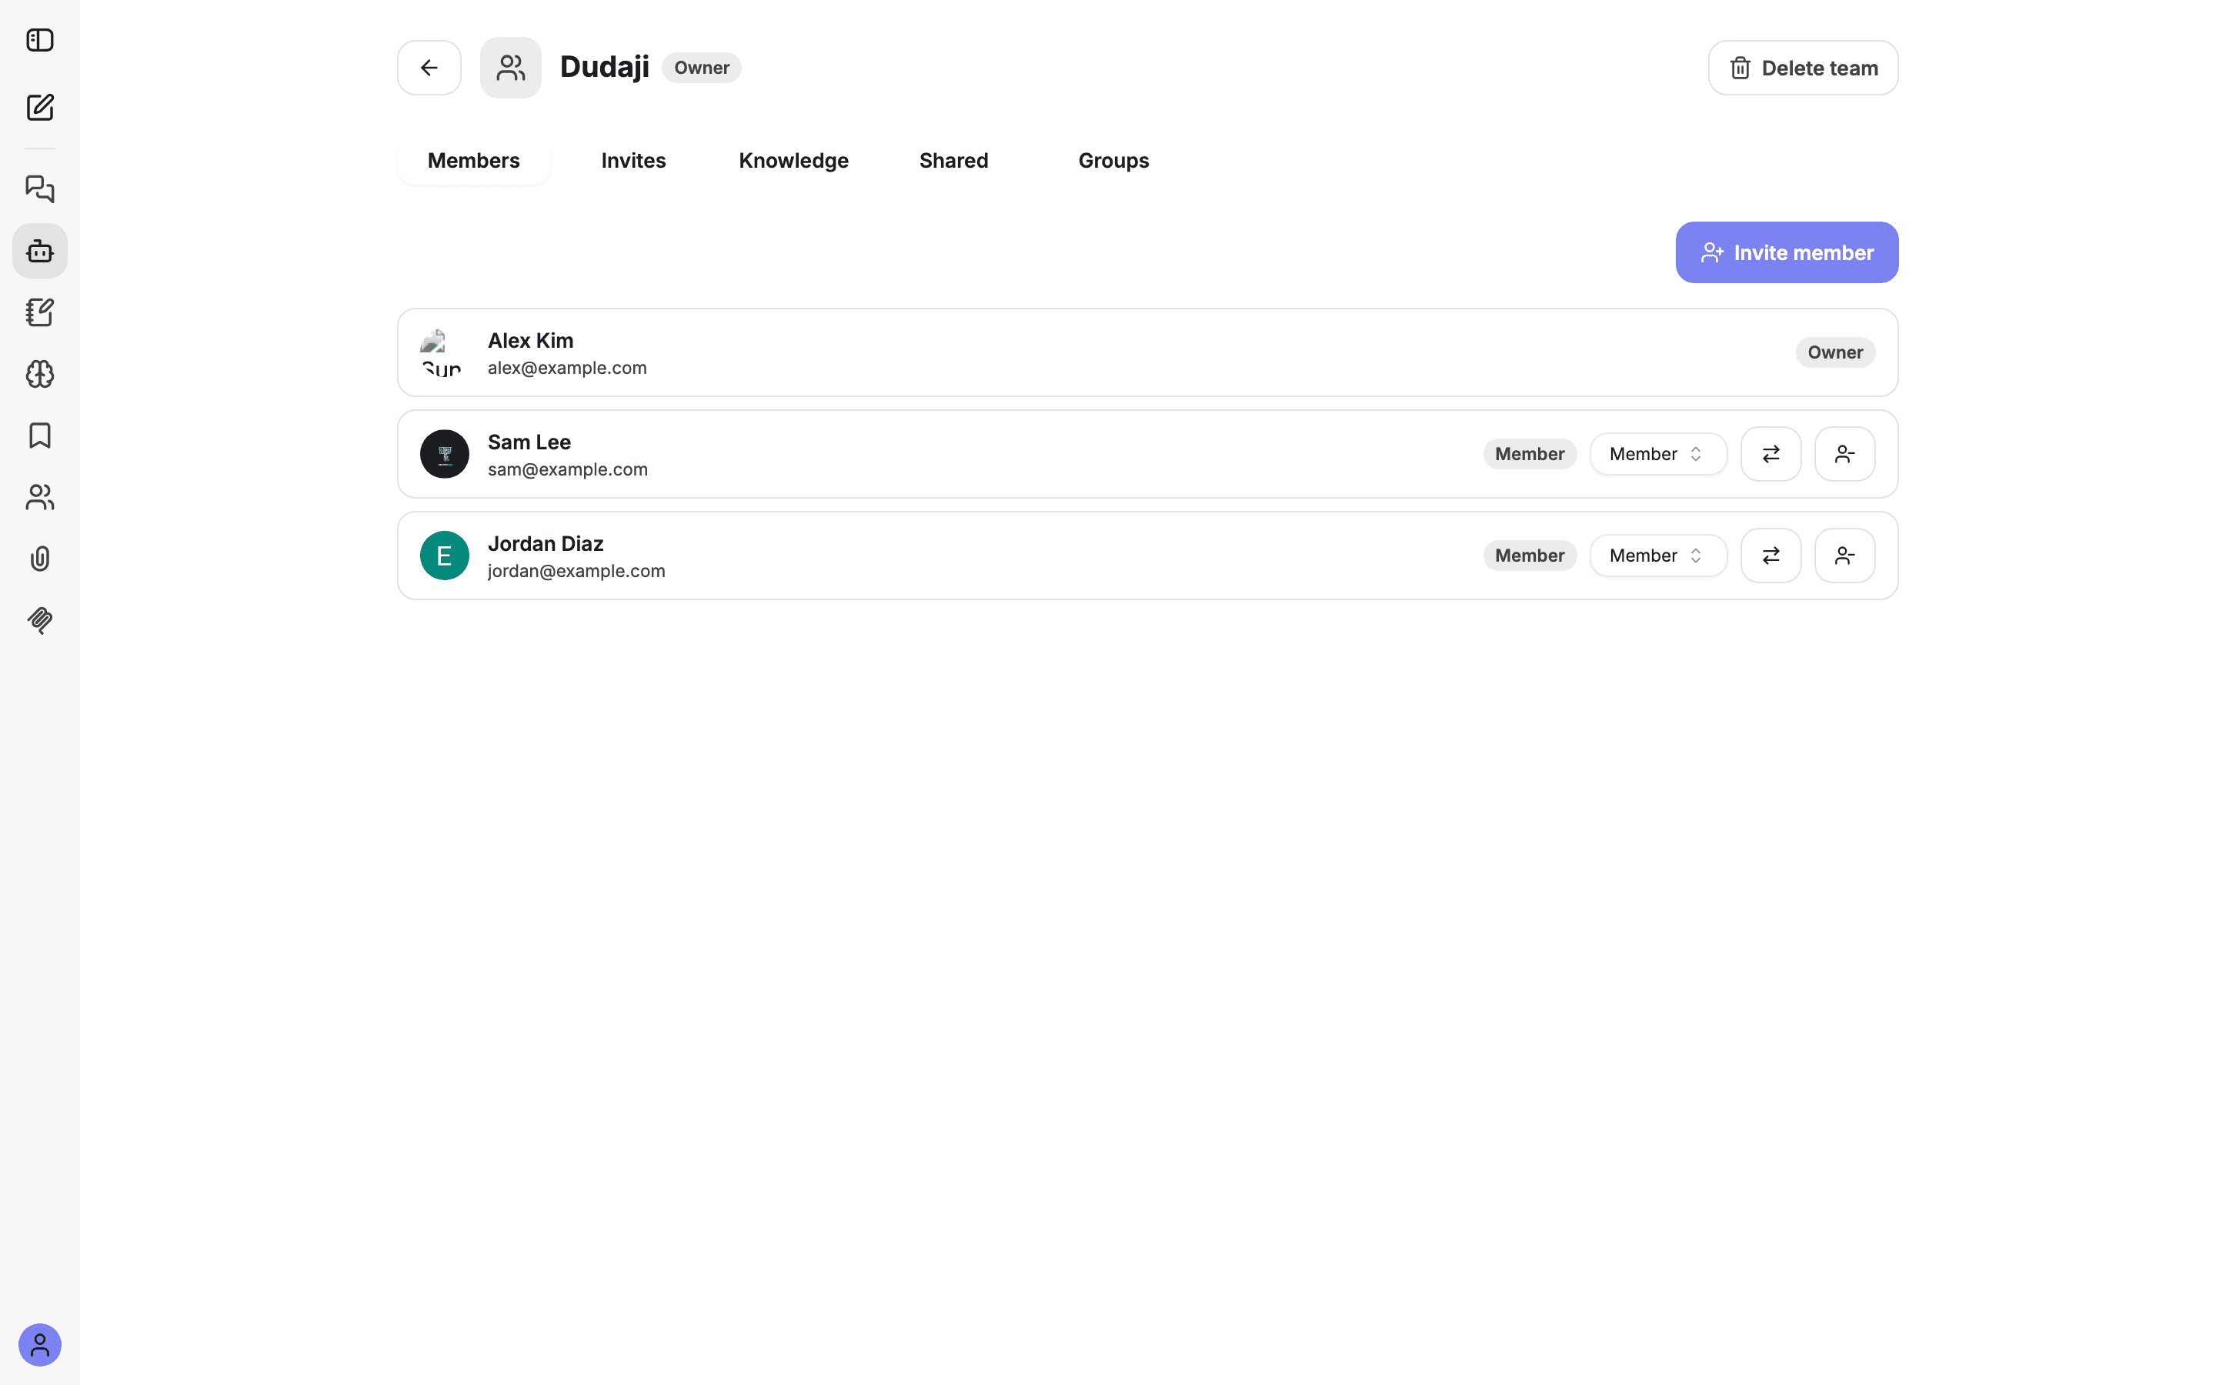The height and width of the screenshot is (1385, 2216).
Task: Open the double paperclip icon in sidebar
Action: click(39, 620)
